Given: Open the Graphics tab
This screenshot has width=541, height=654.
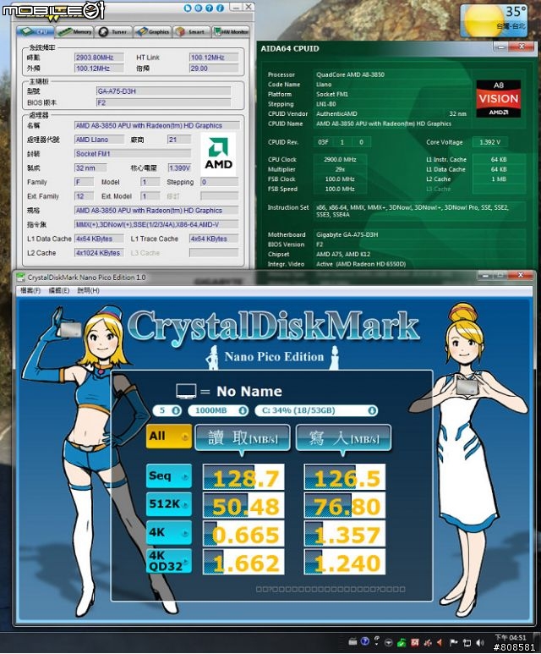Looking at the screenshot, I should pyautogui.click(x=152, y=31).
